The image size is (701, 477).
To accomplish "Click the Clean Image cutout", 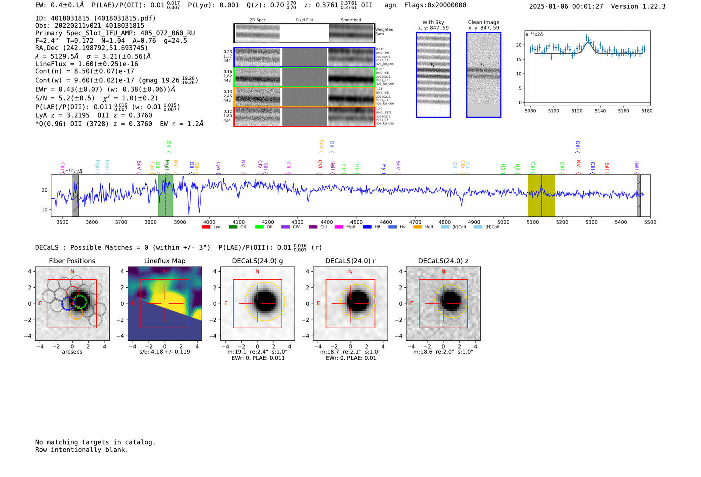I will click(x=484, y=75).
